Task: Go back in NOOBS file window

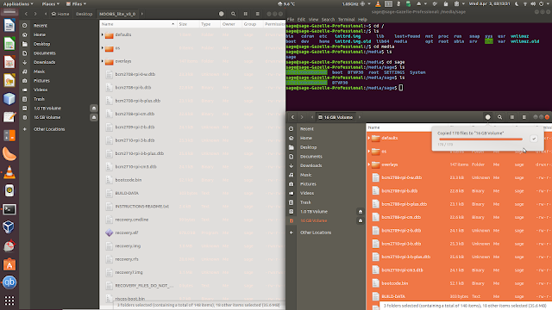Action: pos(26,14)
